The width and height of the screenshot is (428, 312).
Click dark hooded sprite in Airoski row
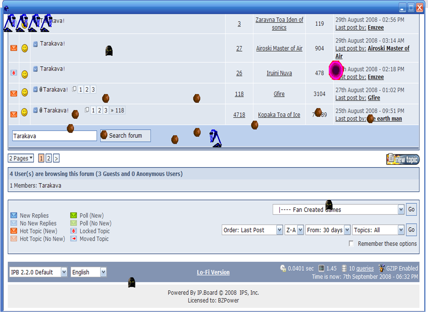tap(109, 51)
